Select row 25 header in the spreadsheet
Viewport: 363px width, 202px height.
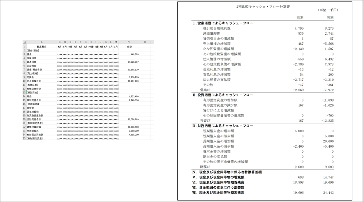(24, 138)
